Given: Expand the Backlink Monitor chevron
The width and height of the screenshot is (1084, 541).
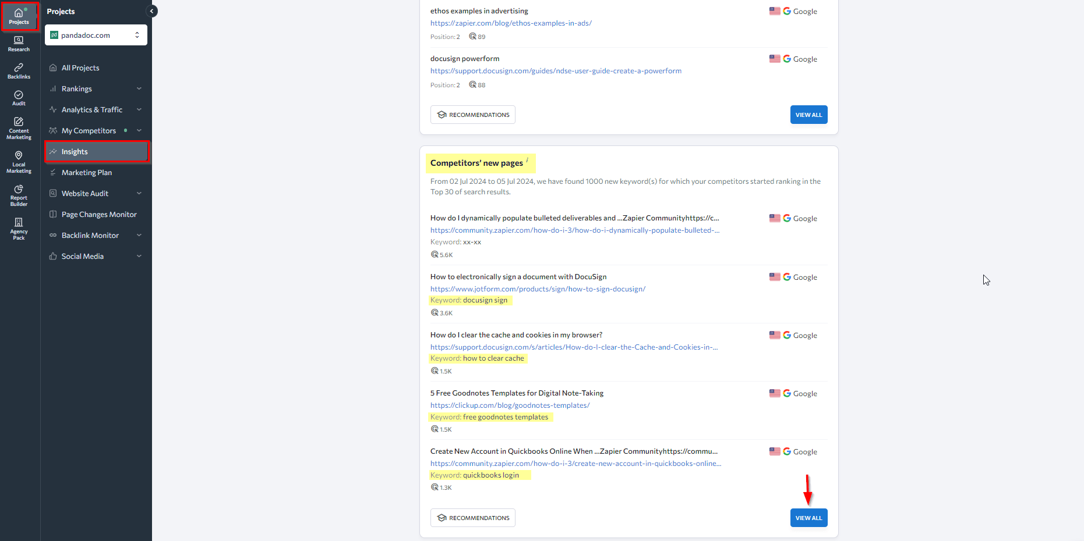Looking at the screenshot, I should (x=139, y=235).
